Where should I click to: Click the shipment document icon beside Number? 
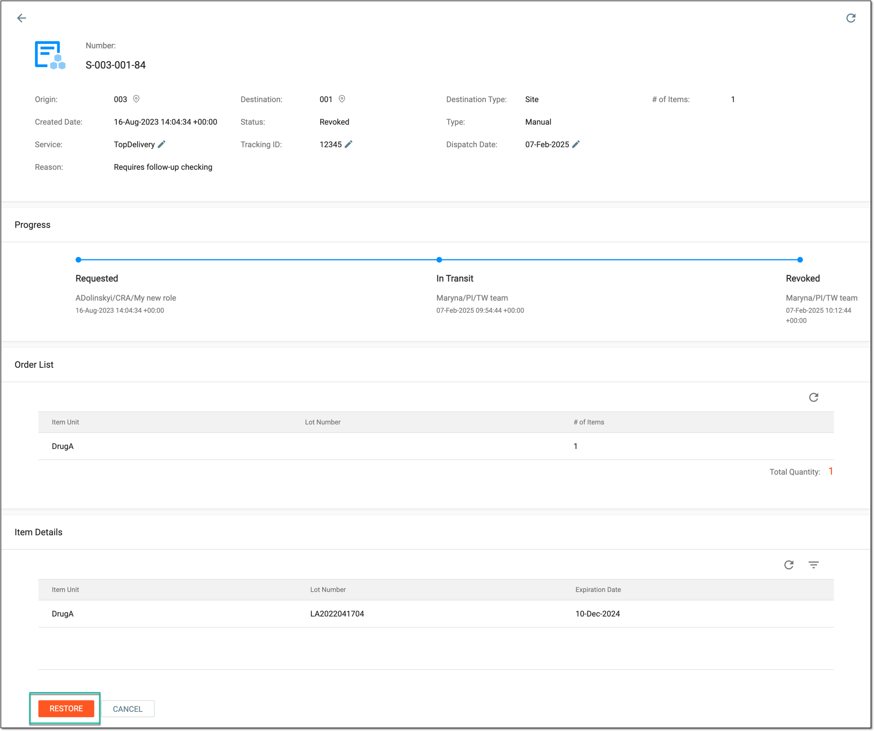click(x=50, y=55)
